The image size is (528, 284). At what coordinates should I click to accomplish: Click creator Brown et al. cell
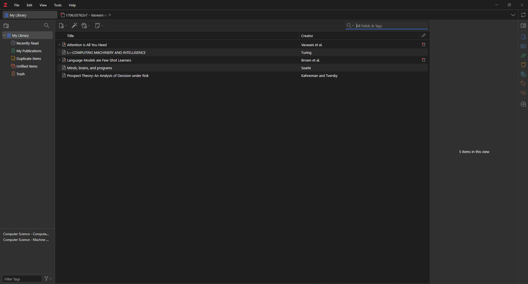(x=310, y=60)
